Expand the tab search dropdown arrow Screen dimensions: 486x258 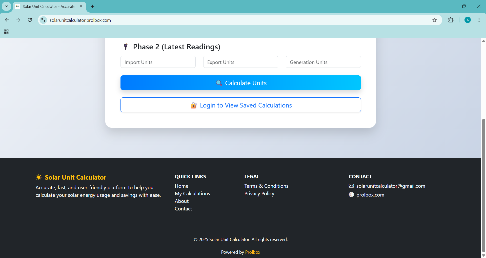click(x=7, y=6)
